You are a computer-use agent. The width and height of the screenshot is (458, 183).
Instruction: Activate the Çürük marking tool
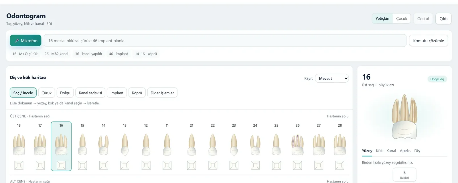tap(47, 93)
